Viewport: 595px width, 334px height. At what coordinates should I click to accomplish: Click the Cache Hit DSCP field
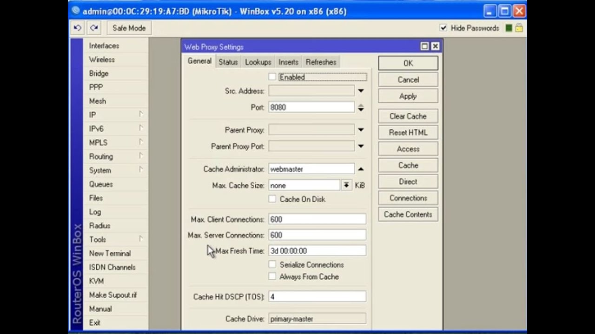pyautogui.click(x=317, y=296)
